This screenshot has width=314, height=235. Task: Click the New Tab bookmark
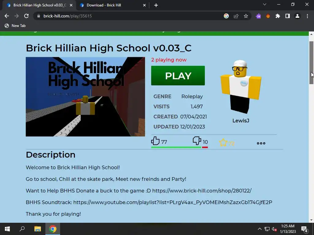[15, 26]
